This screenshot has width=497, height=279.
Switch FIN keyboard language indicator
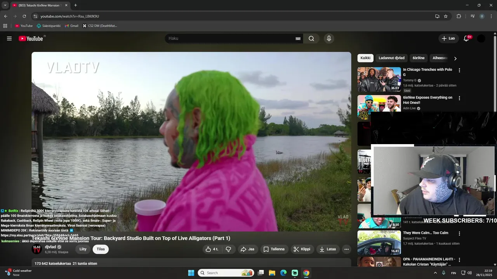point(454,273)
